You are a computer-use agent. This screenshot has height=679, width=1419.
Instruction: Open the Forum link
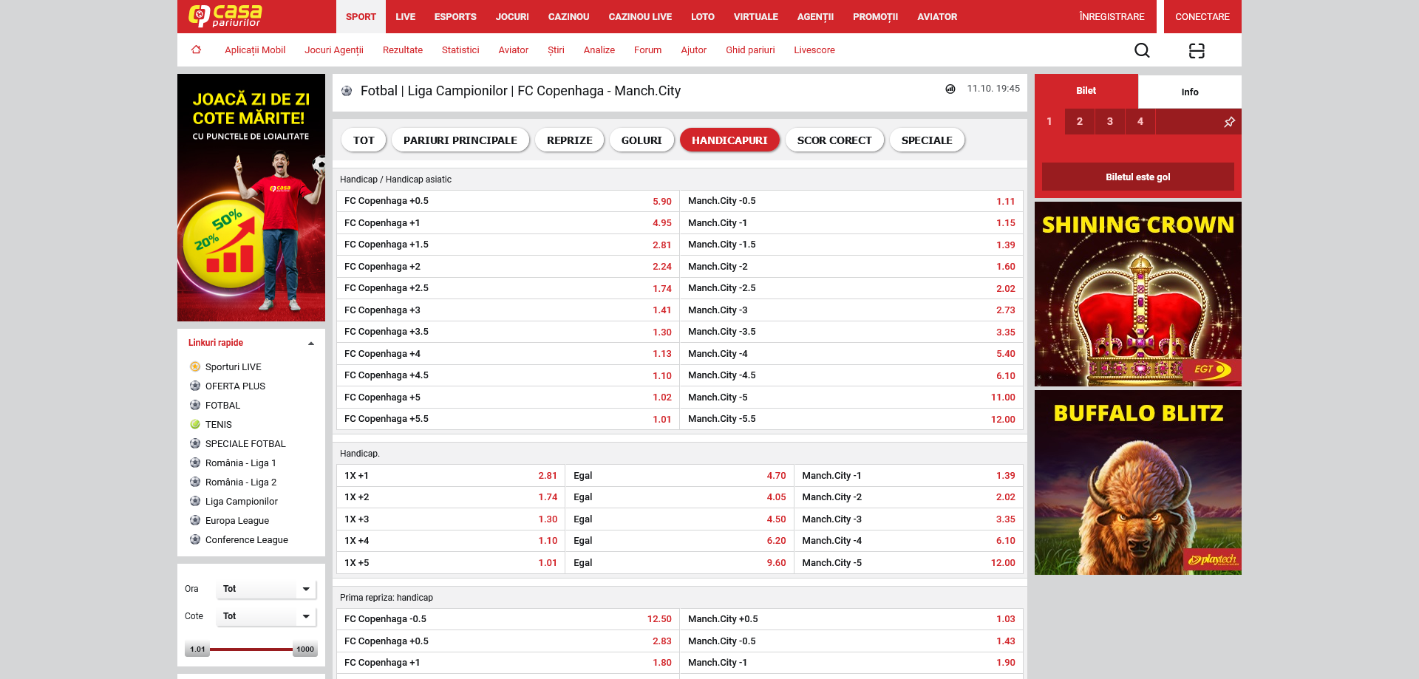[x=647, y=50]
